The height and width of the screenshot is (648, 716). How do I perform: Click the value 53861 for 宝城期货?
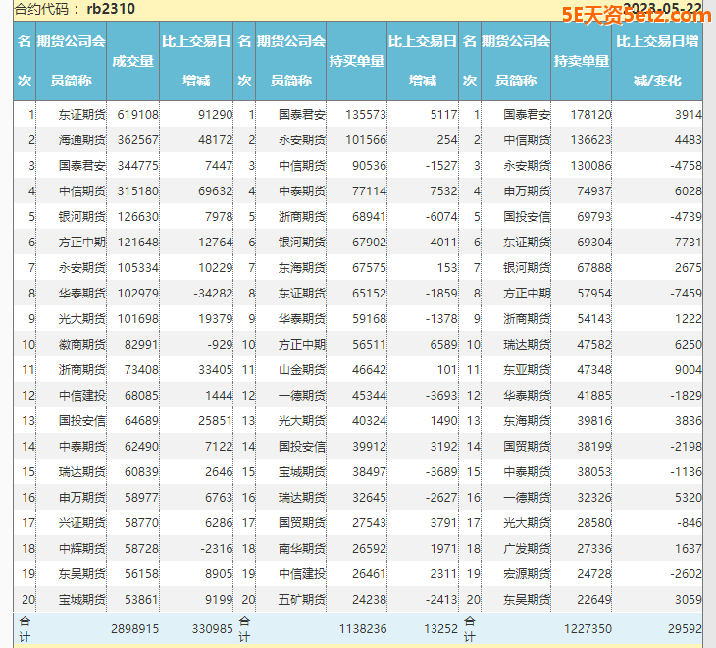(141, 600)
